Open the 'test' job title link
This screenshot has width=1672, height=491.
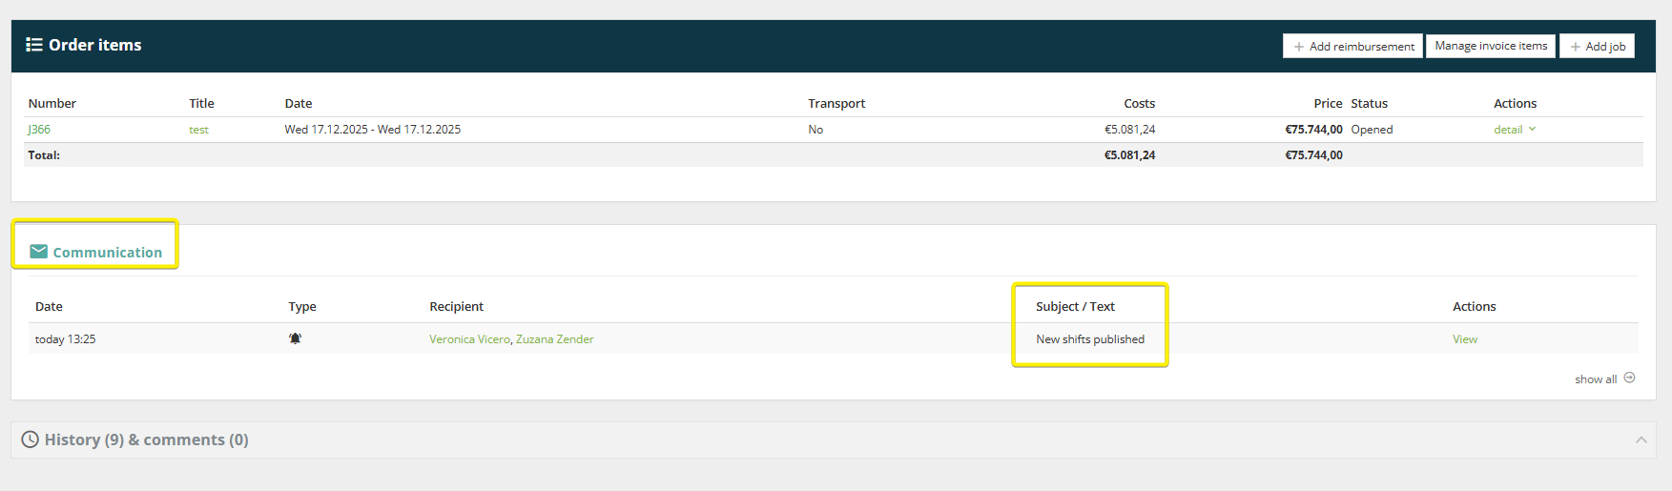coord(198,130)
